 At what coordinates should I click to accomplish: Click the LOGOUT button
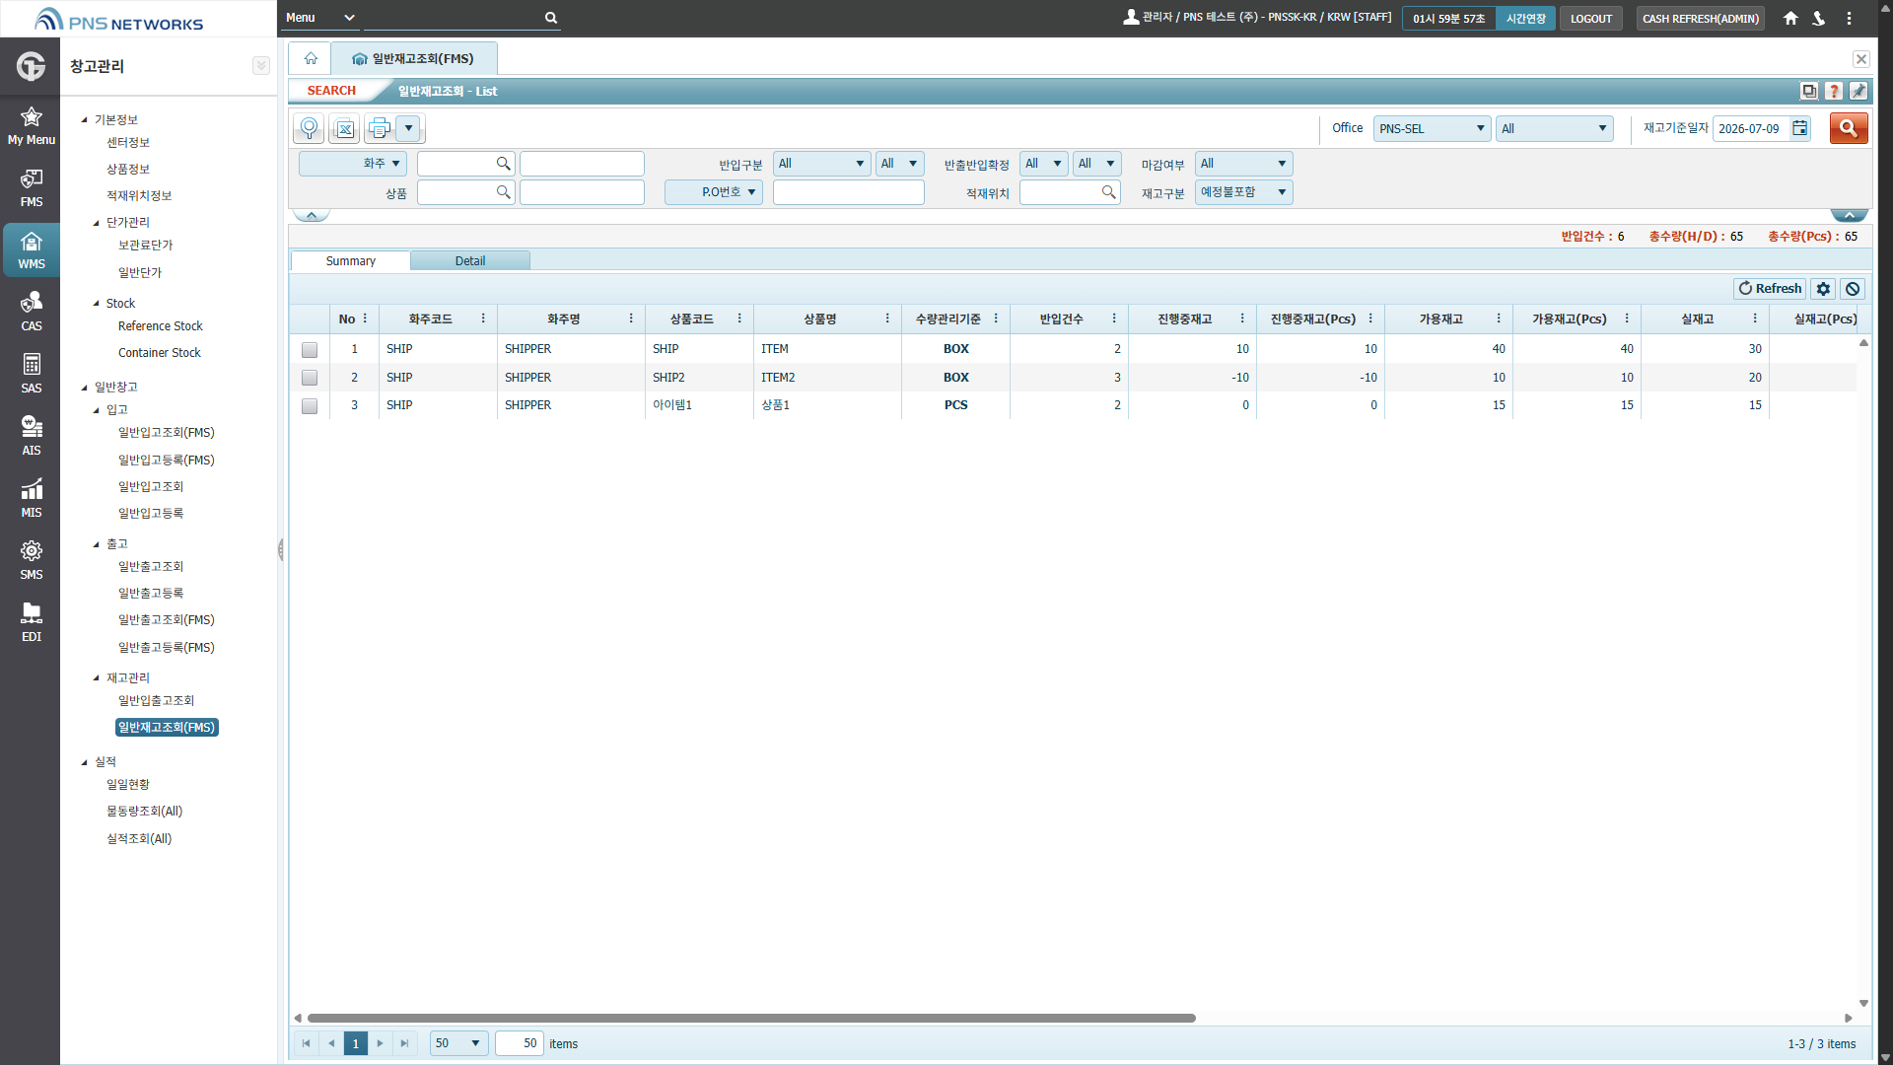tap(1591, 18)
